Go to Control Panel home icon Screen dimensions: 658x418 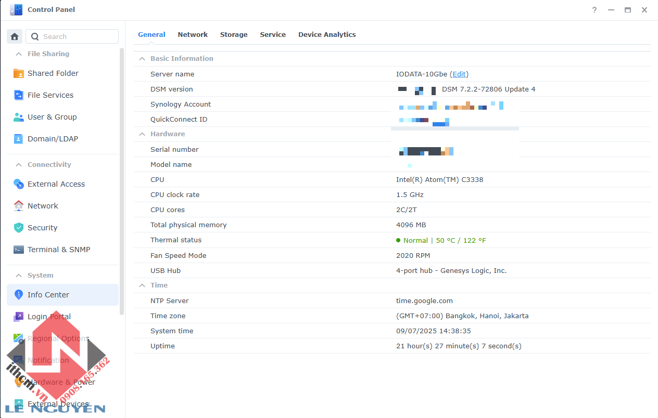[15, 36]
